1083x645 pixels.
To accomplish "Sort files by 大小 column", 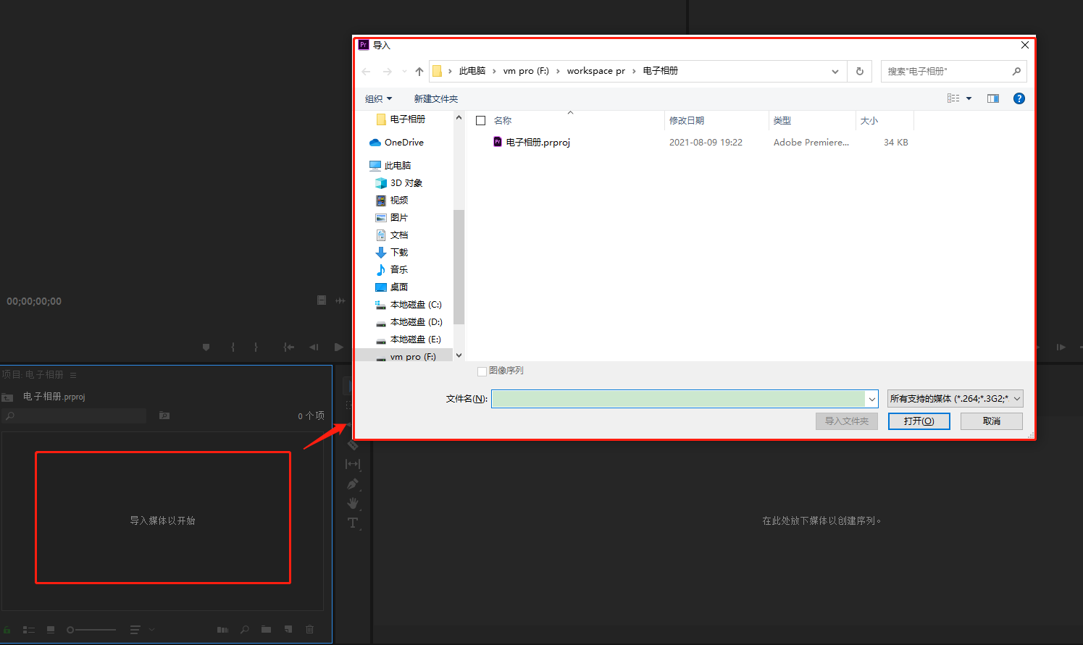I will tap(869, 121).
